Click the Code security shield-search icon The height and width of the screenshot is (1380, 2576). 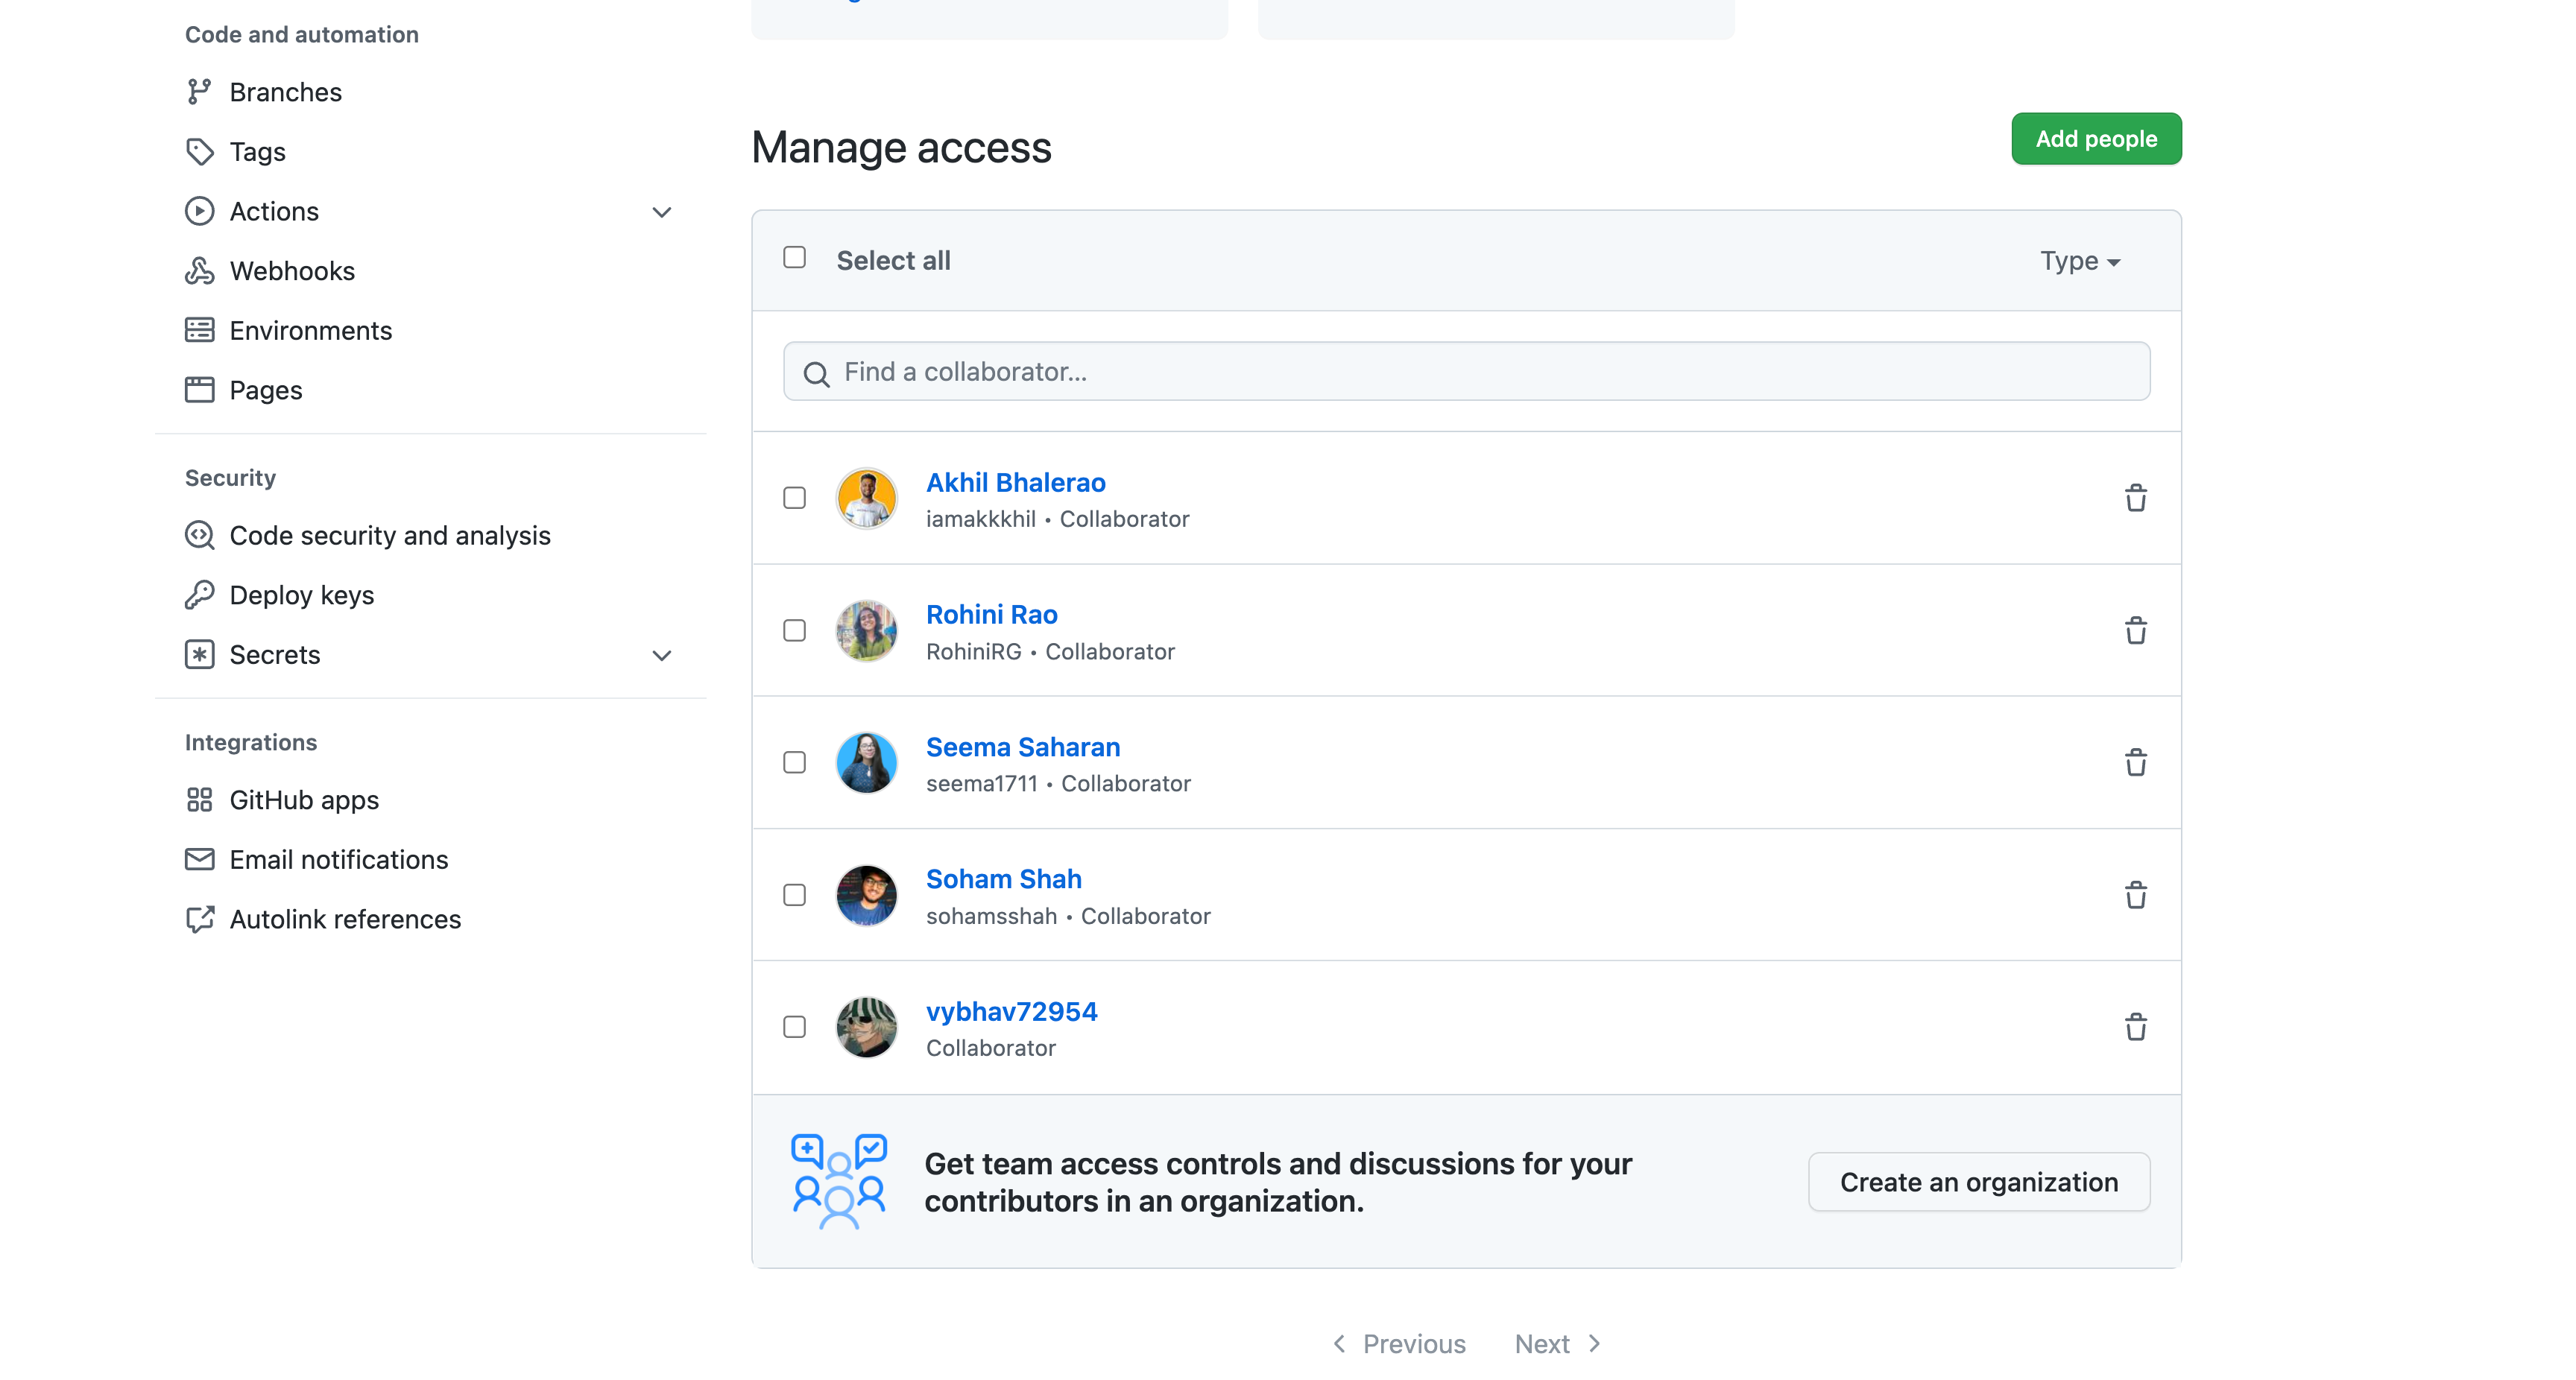199,535
